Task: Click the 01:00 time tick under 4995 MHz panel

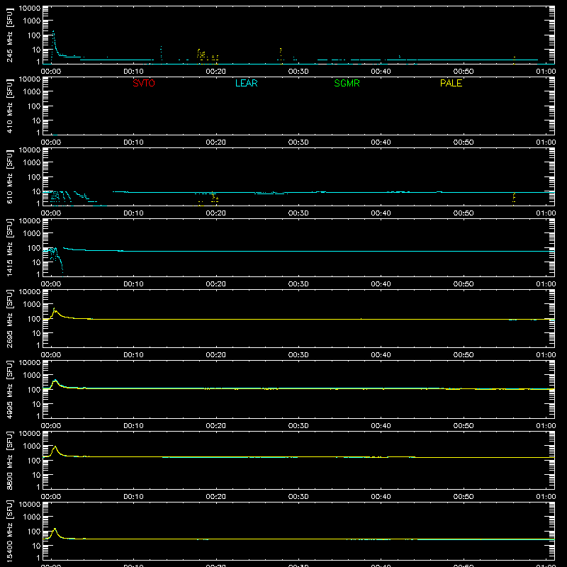Action: click(x=546, y=426)
